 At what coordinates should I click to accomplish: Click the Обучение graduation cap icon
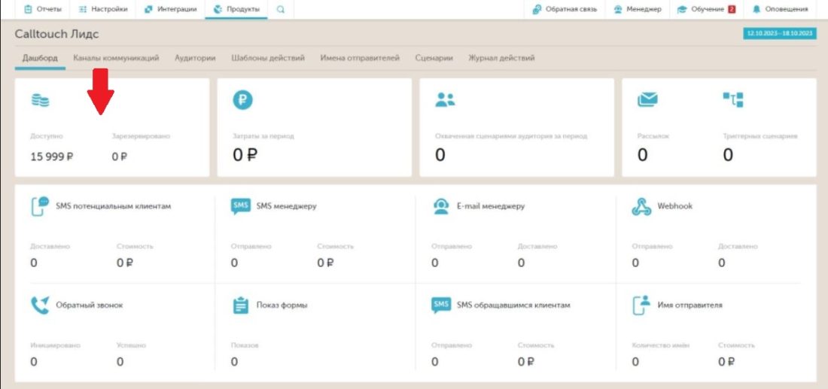coord(682,9)
